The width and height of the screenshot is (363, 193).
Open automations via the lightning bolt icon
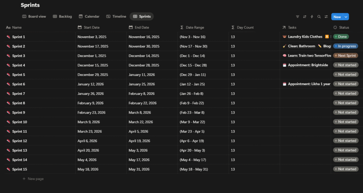(x=312, y=17)
